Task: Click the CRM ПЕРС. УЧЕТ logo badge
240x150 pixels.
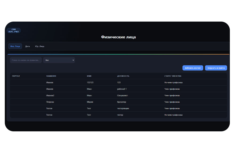Action: click(14, 31)
